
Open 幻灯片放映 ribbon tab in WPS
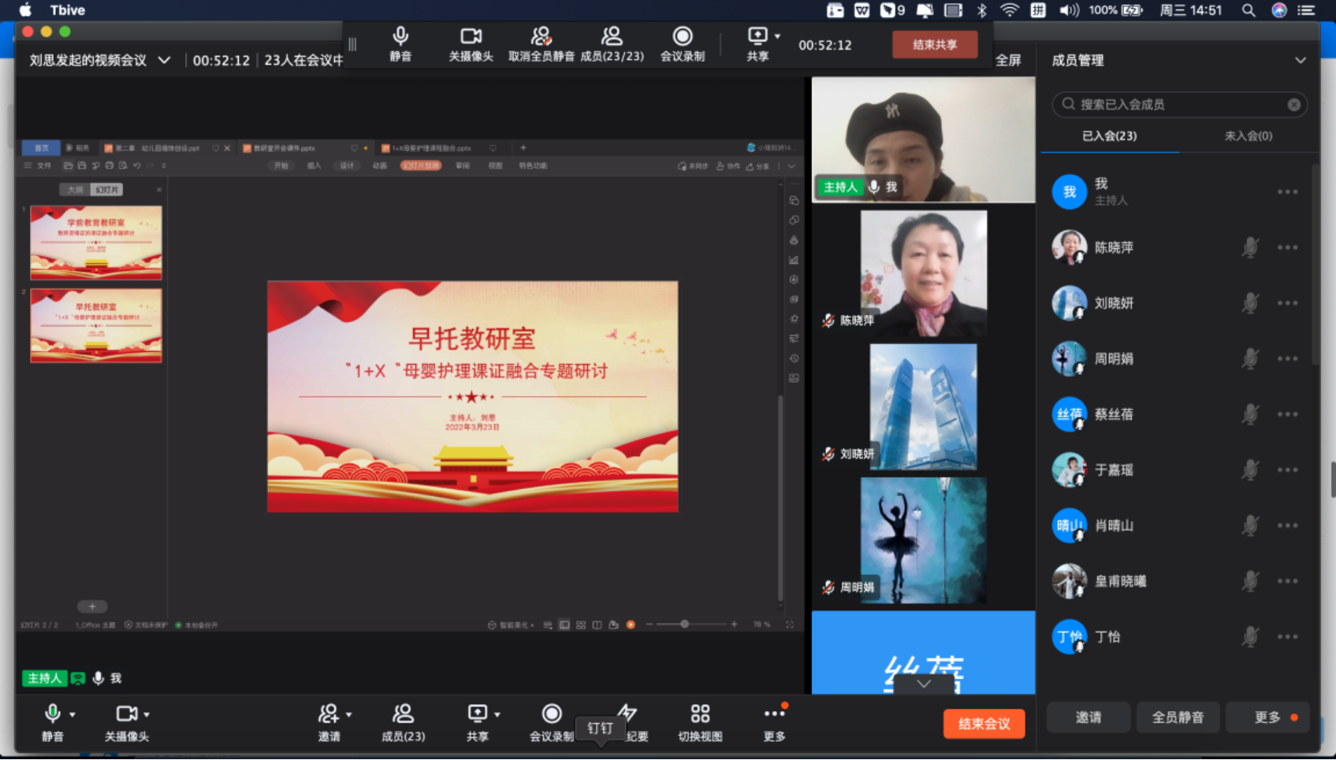[x=421, y=165]
